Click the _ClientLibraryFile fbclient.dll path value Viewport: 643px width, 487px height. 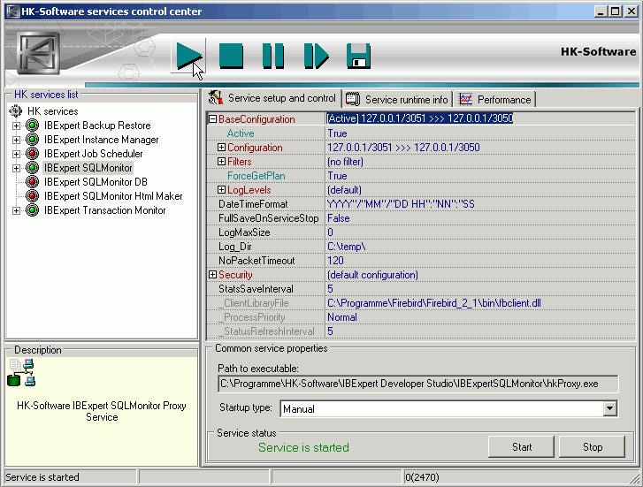click(x=480, y=303)
